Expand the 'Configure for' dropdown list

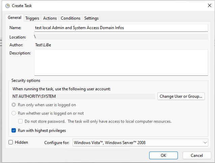(140, 143)
